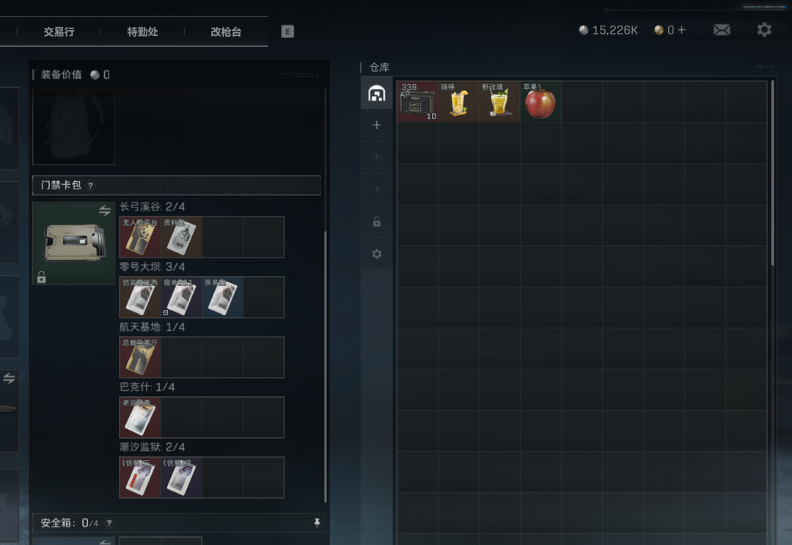Open settings gear in top bar

click(764, 30)
